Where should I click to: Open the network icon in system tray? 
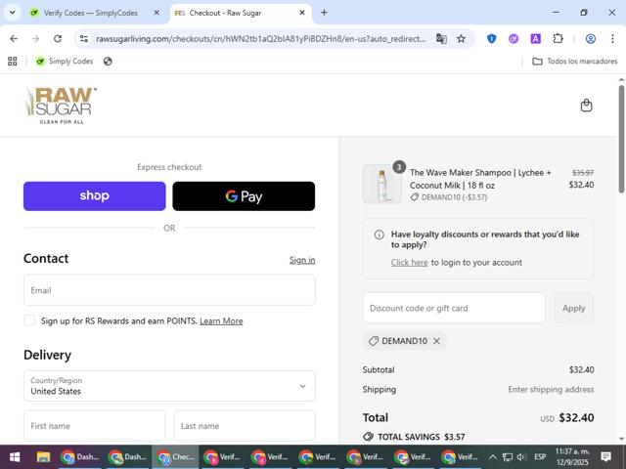[x=508, y=457]
